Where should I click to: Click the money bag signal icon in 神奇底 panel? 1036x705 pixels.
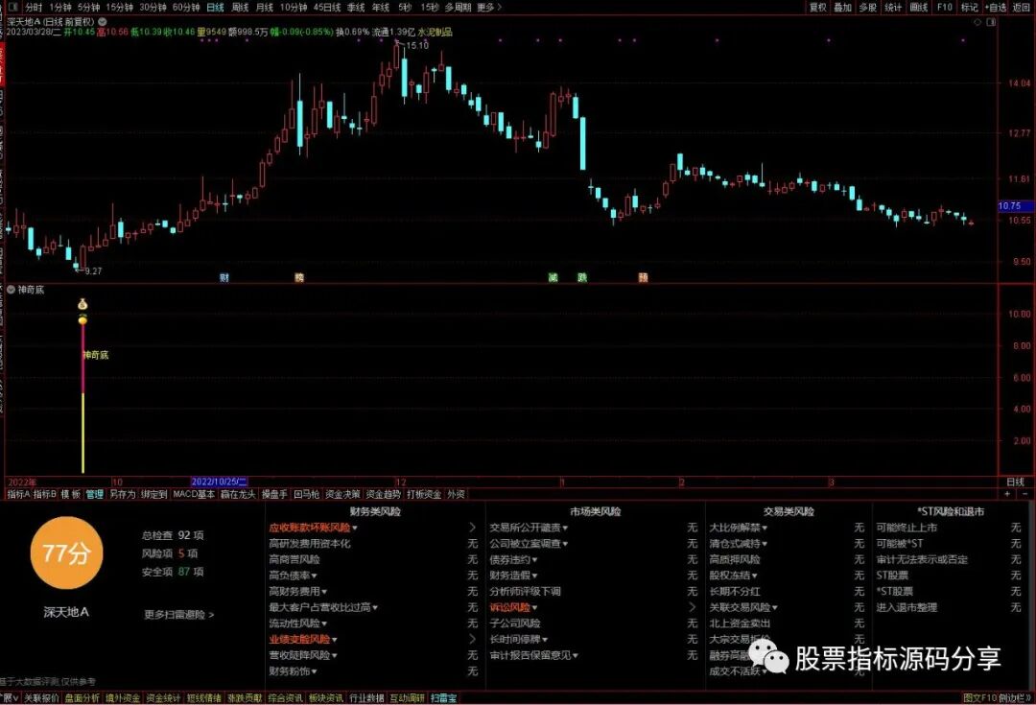(x=82, y=305)
